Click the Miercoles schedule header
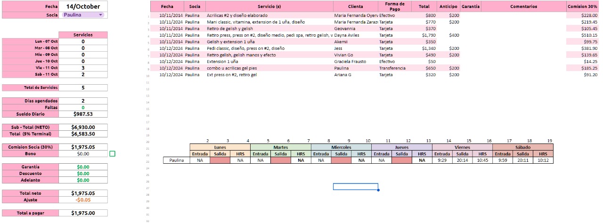Viewport: 603px width, 223px height. [341, 147]
